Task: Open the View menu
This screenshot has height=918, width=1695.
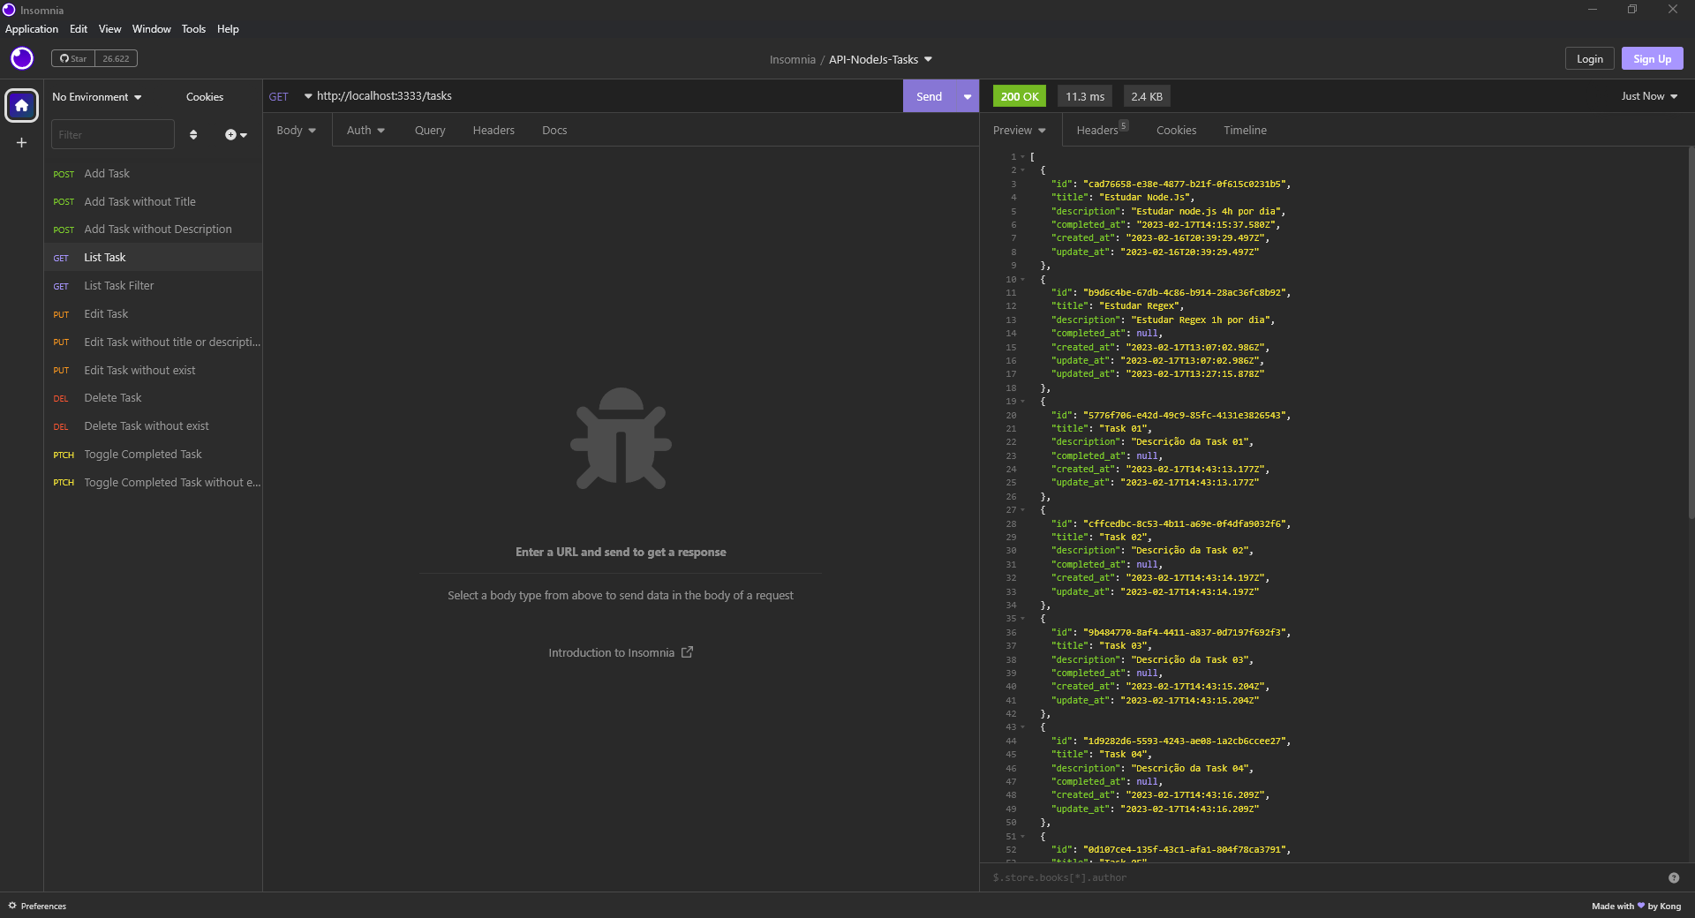Action: pyautogui.click(x=109, y=29)
